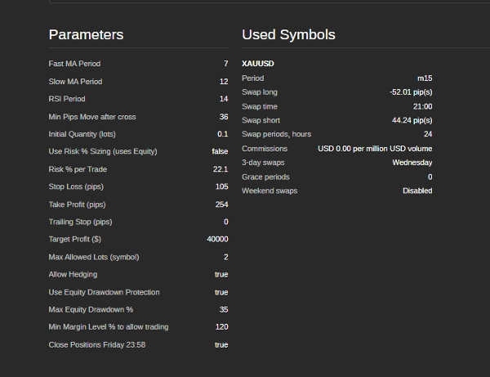
Task: Click the period value m15
Action: [425, 79]
